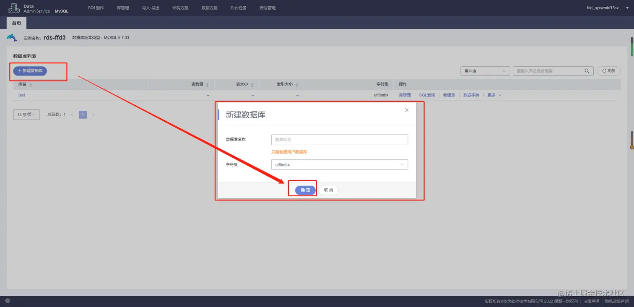Click the 数据库列表 heading

25,56
